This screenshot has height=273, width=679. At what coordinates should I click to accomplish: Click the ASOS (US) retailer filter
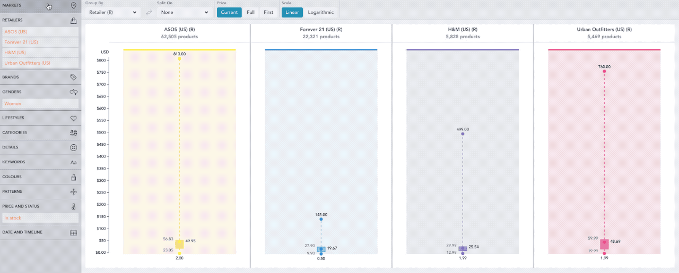(40, 32)
